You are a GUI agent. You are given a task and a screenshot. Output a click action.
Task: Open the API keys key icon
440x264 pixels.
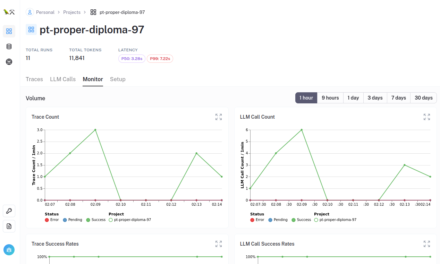(x=9, y=211)
